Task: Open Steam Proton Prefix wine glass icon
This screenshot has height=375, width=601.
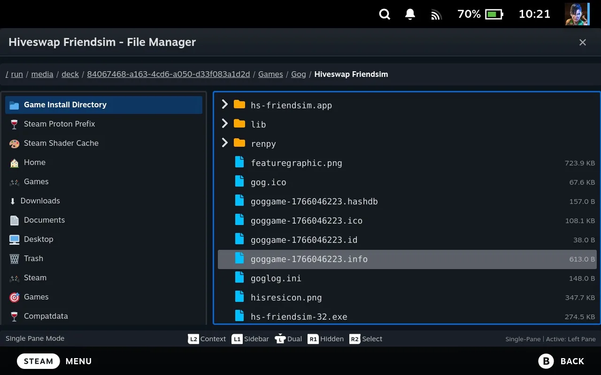Action: click(x=14, y=124)
